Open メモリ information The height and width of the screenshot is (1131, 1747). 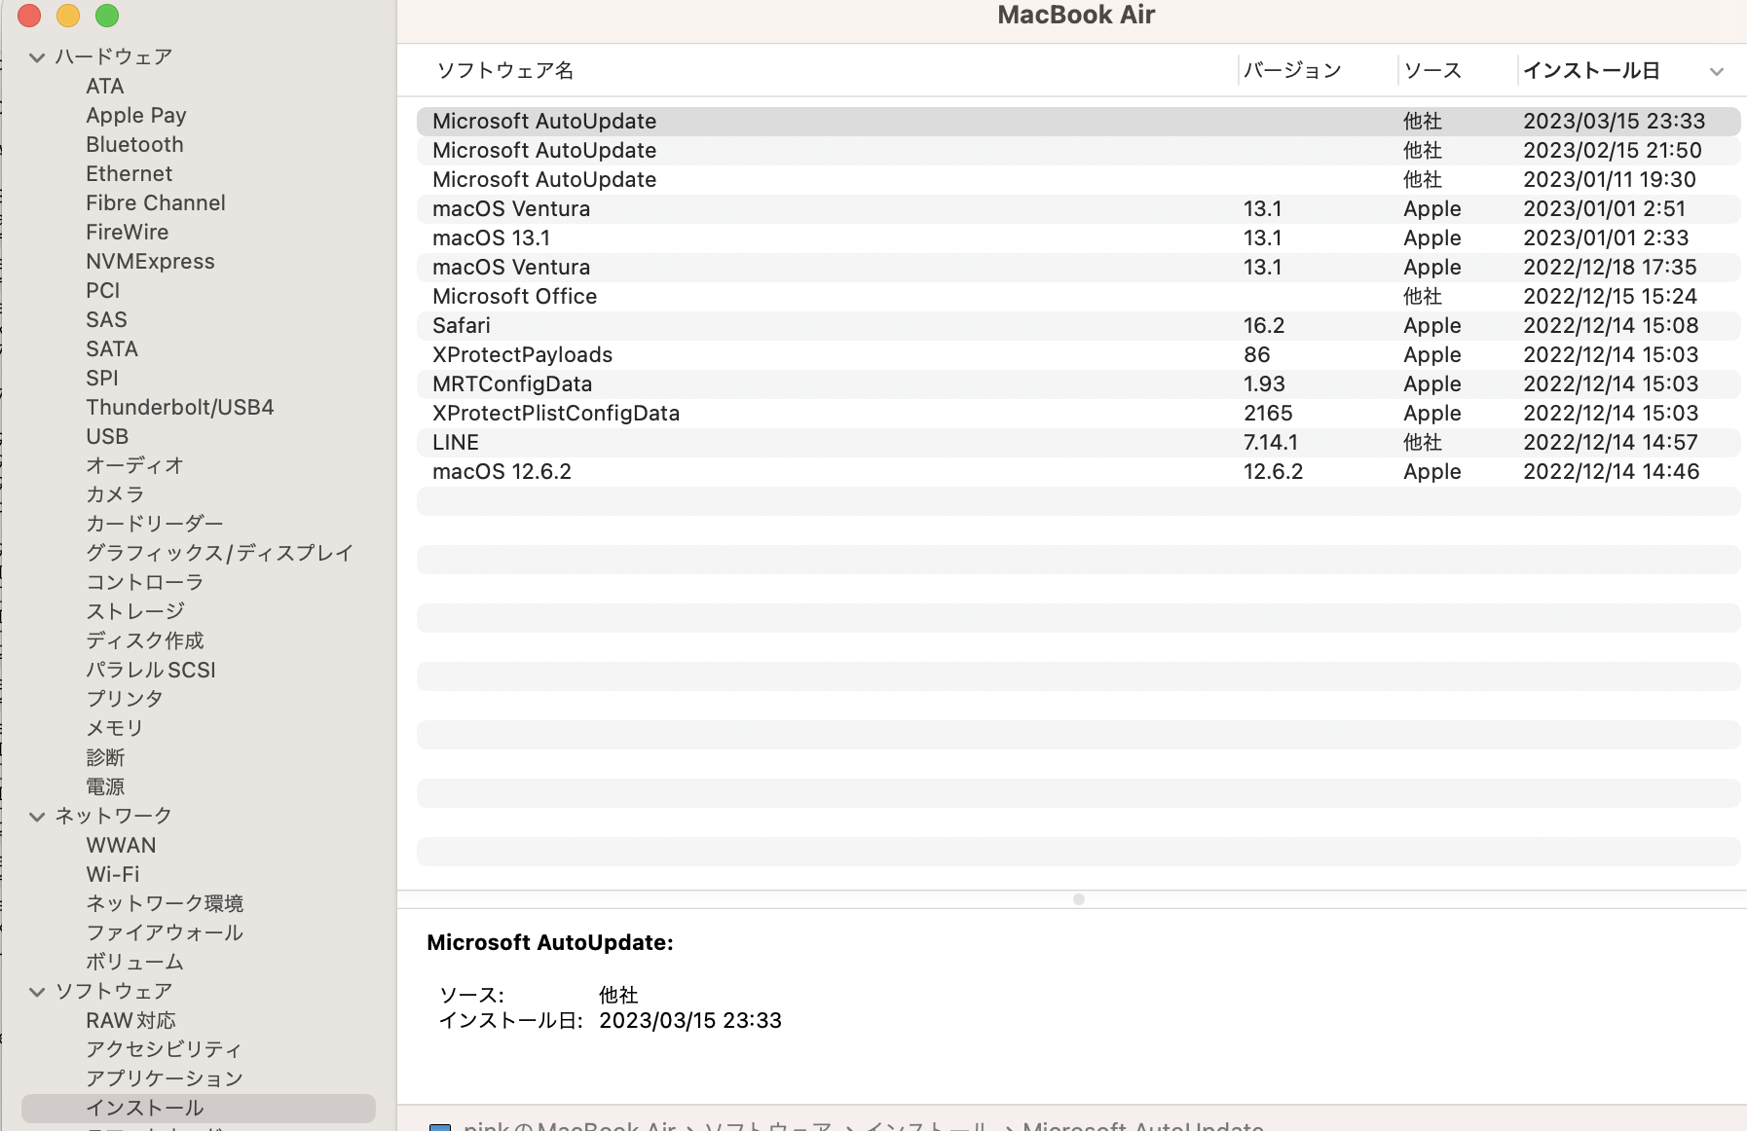[115, 729]
